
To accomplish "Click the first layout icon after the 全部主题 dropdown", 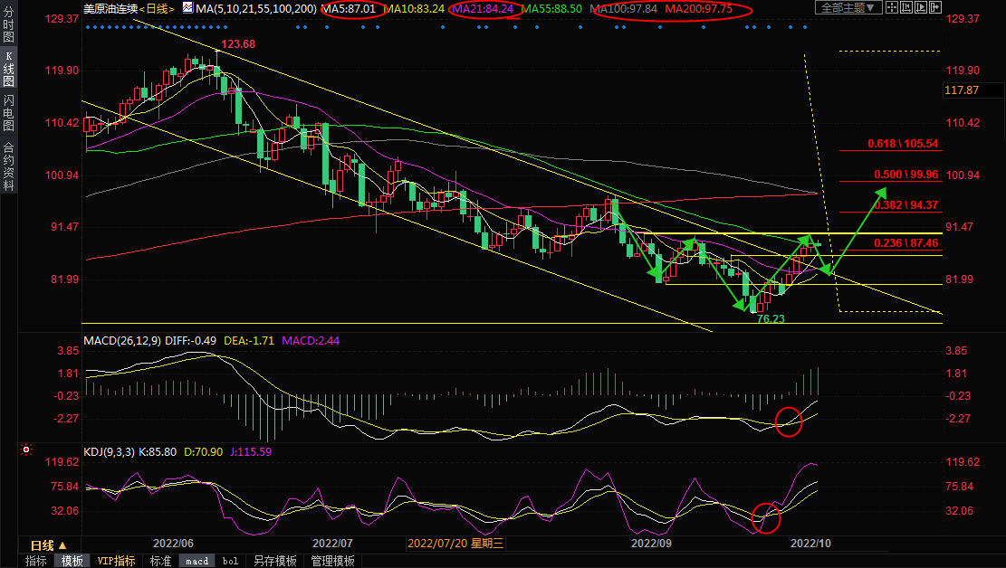I will click(893, 8).
